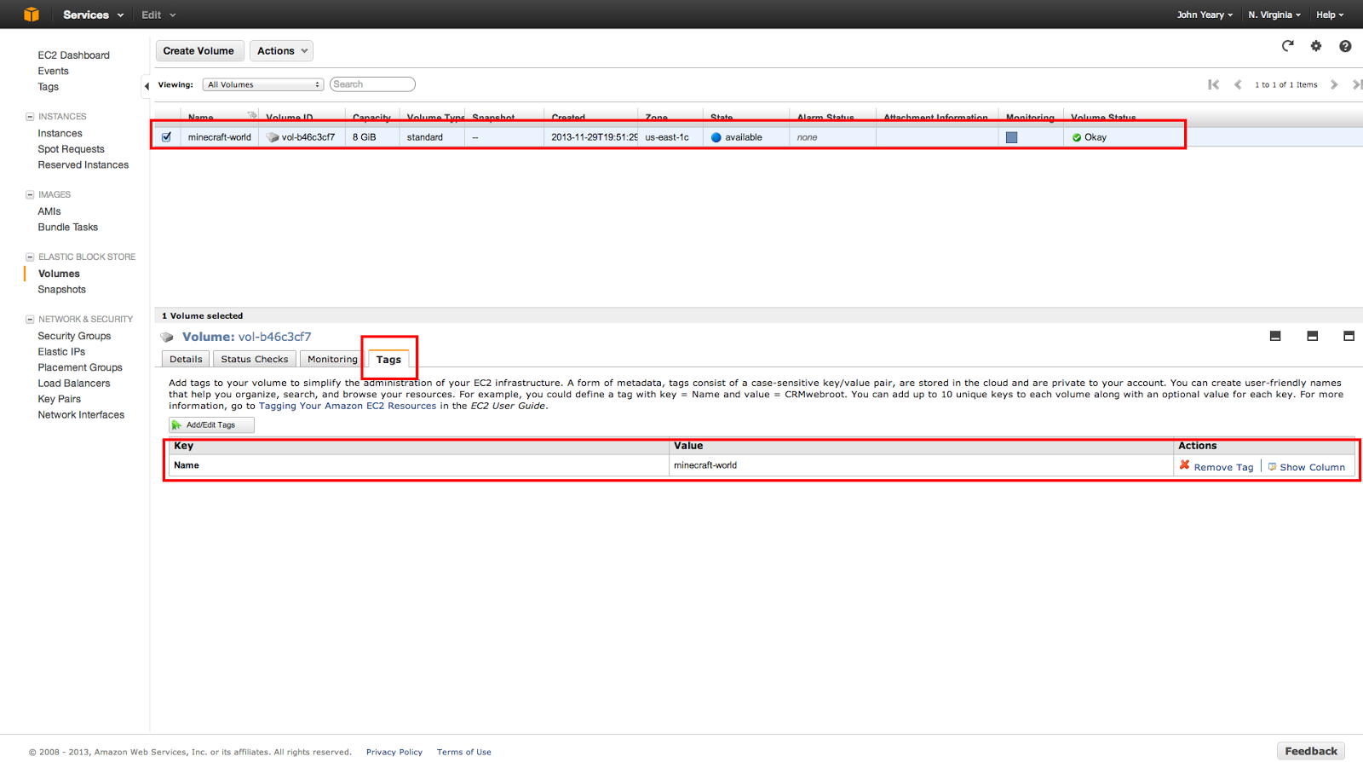
Task: Open the Help menu
Action: tap(1330, 14)
